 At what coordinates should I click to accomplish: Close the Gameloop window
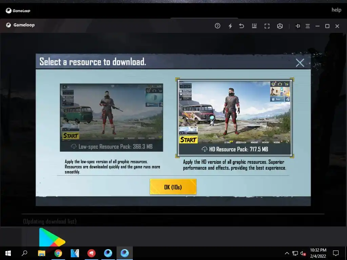(337, 26)
